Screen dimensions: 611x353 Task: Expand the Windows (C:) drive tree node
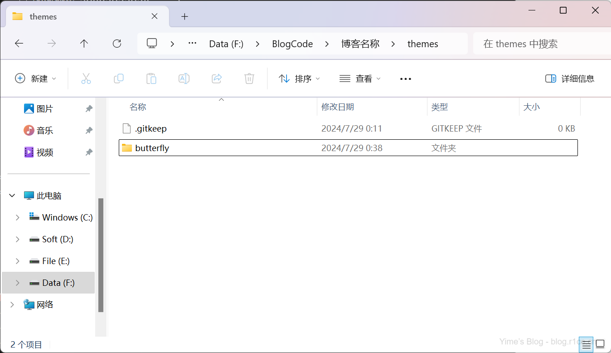pyautogui.click(x=18, y=217)
